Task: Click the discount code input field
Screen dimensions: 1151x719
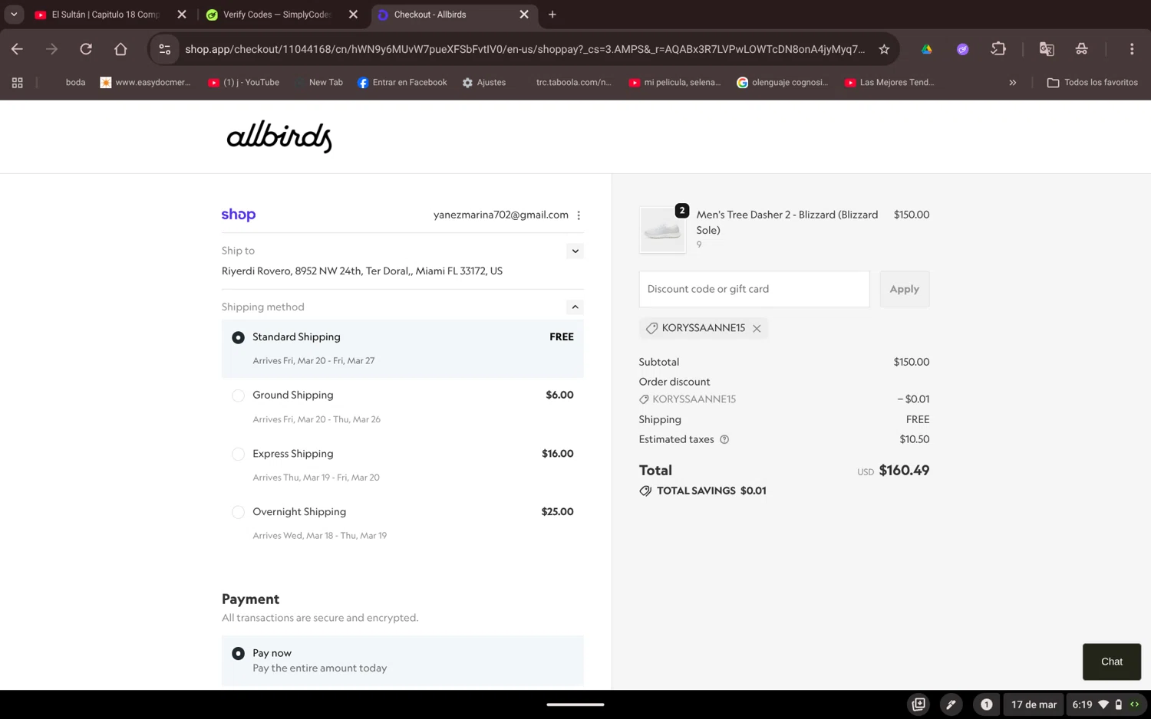Action: tap(754, 289)
